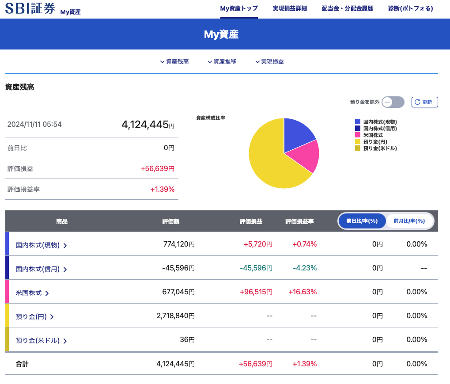Screen dimensions: 450x384
Task: Jump to 資産推移 section
Action: click(x=222, y=62)
